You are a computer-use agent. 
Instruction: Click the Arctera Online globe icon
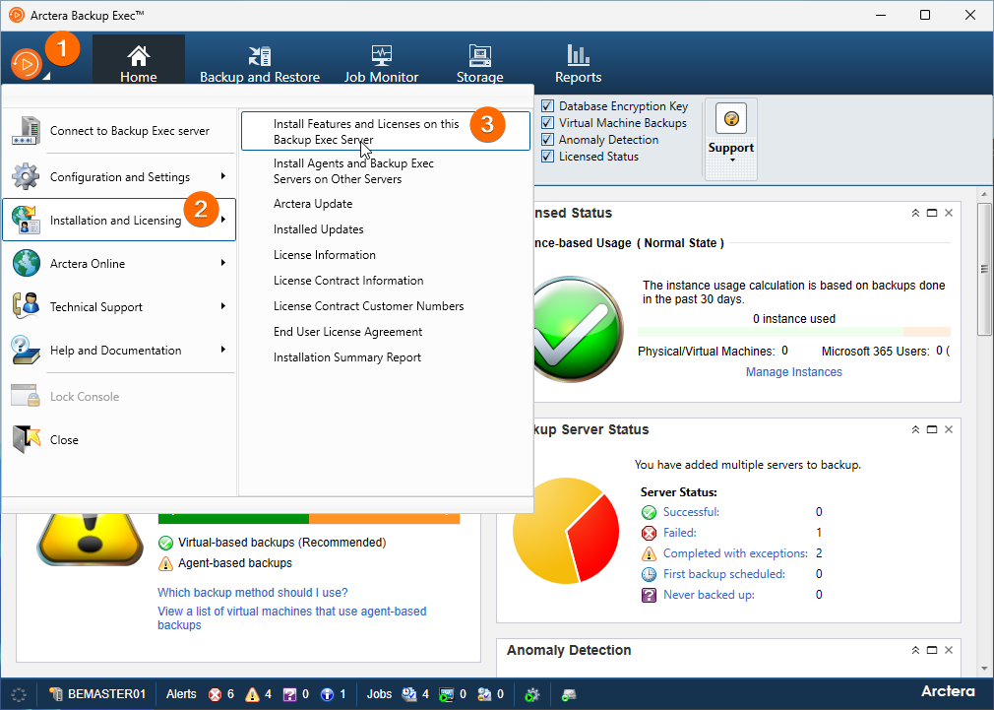click(26, 263)
